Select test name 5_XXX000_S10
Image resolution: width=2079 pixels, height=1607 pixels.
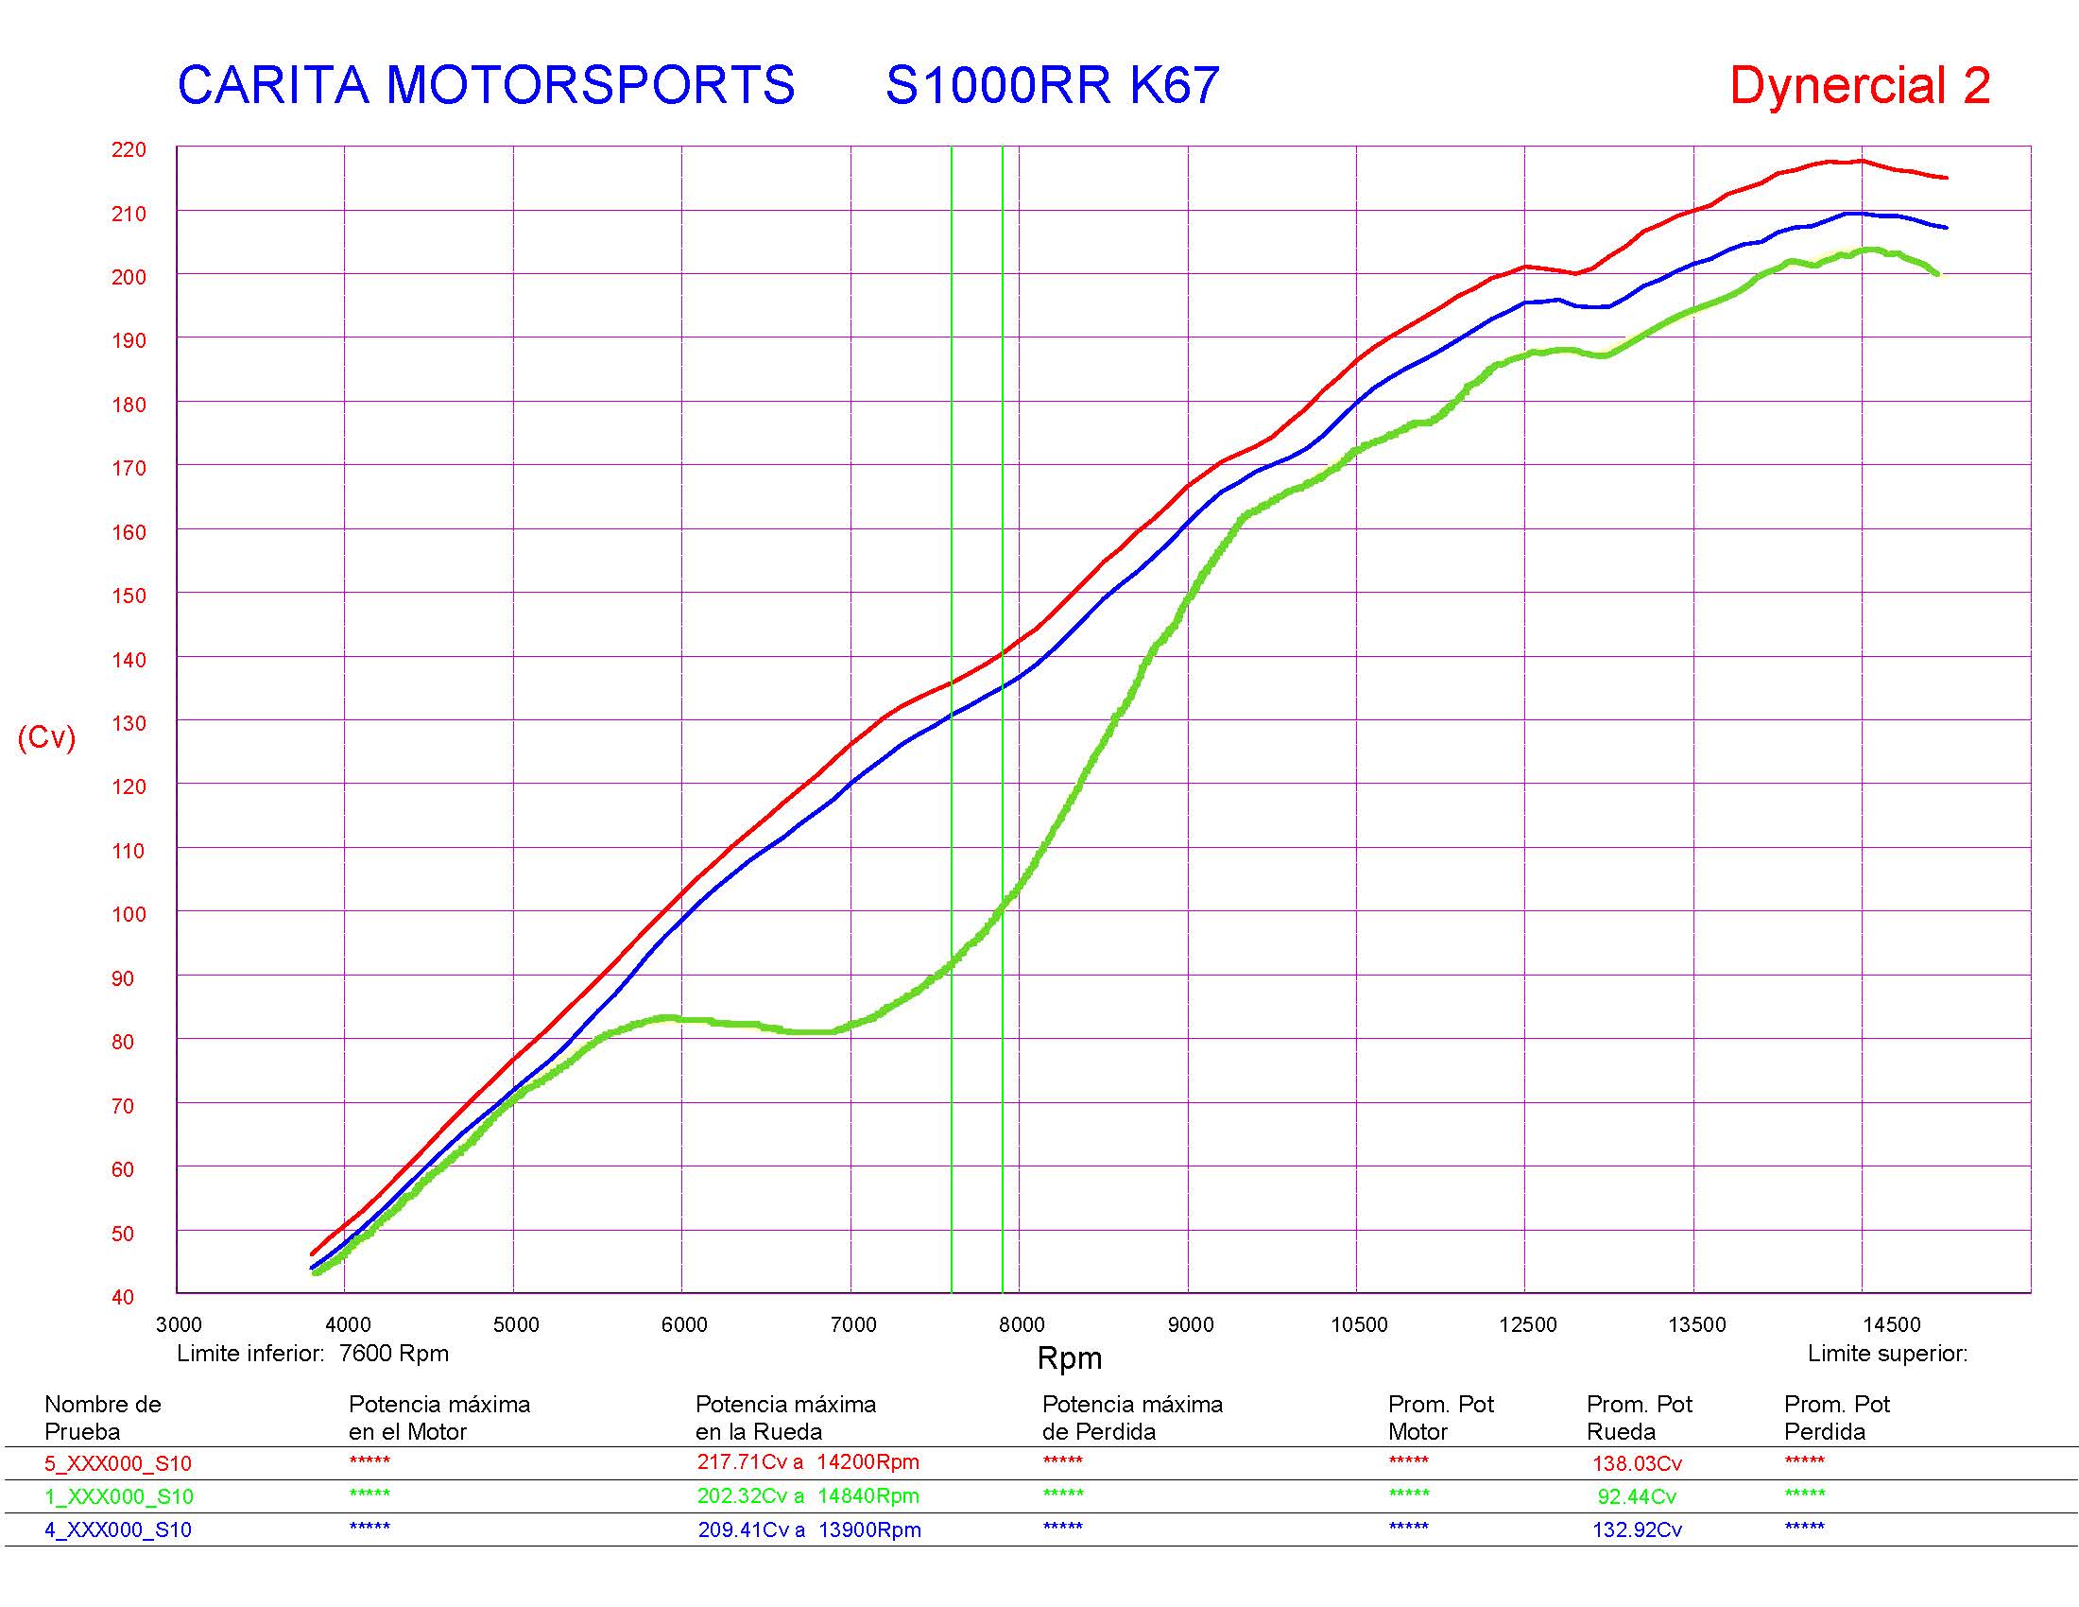coord(118,1463)
